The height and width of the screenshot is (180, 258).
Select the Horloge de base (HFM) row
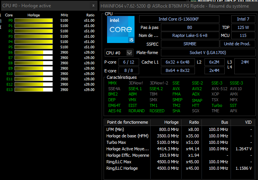click(x=179, y=136)
